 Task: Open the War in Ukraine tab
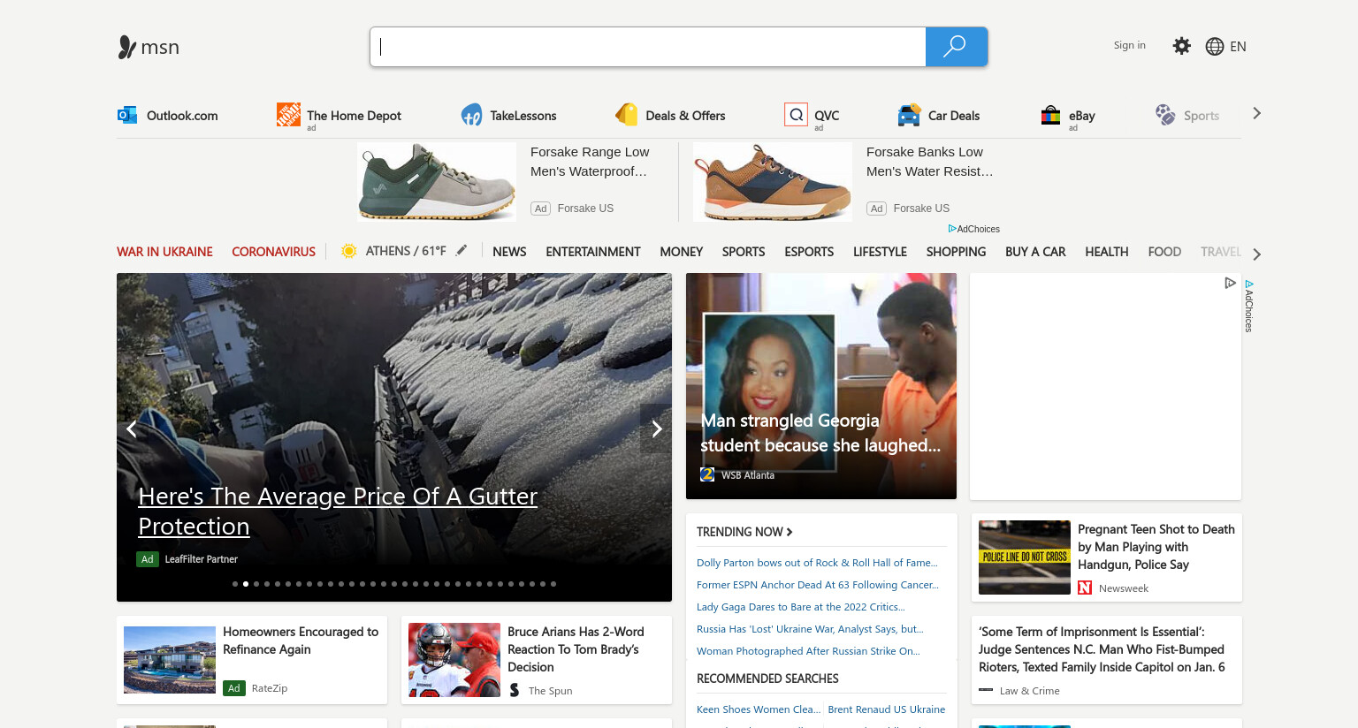pos(164,252)
